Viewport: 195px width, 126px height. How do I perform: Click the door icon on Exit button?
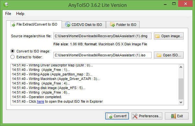click(173, 116)
